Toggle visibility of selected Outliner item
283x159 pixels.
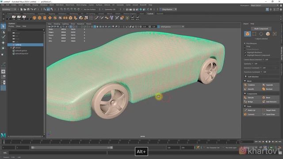[x=14, y=45]
